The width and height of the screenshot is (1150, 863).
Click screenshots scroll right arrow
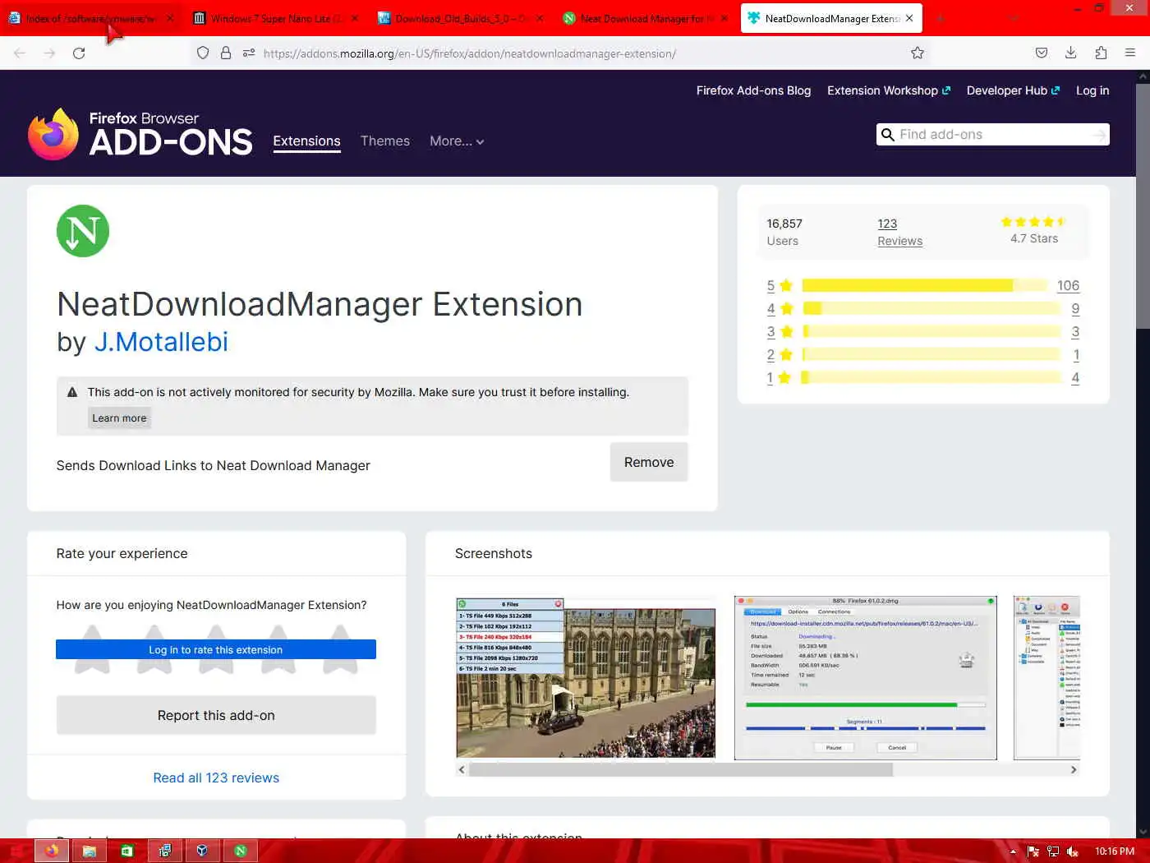point(1073,769)
